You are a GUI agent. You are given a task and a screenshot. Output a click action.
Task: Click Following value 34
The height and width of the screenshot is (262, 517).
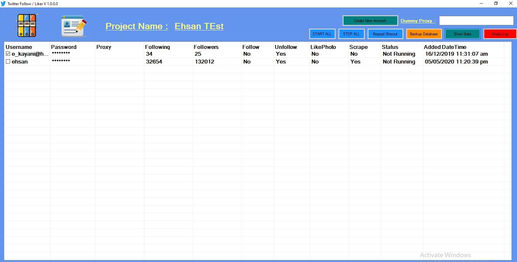149,54
